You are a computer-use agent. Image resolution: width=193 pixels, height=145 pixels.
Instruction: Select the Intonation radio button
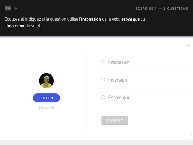click(103, 62)
